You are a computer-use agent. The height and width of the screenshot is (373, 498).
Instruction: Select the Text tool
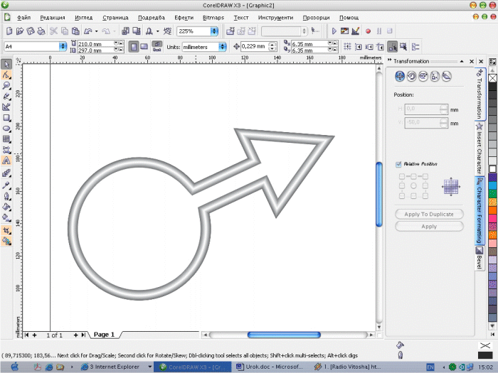tap(6, 161)
